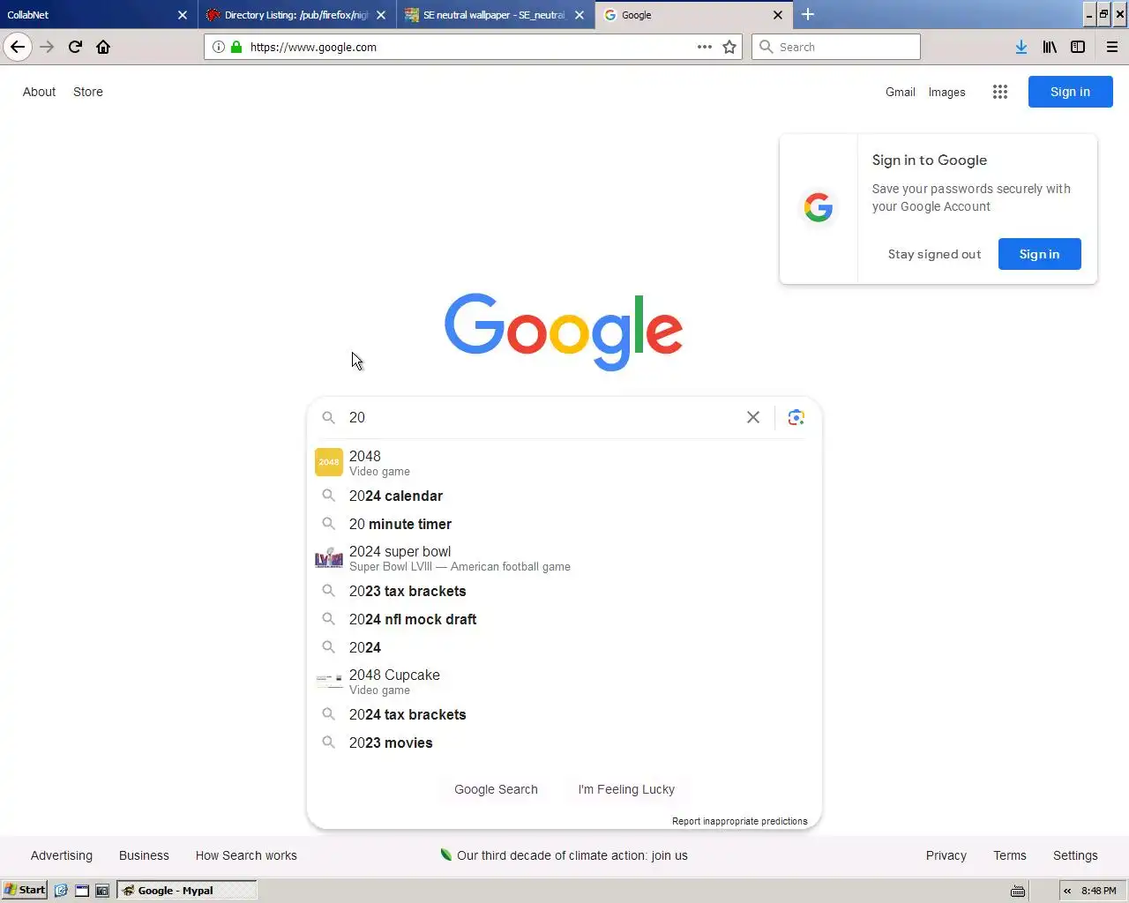Image resolution: width=1129 pixels, height=903 pixels.
Task: Click the top-right Sign in button
Action: tap(1070, 92)
